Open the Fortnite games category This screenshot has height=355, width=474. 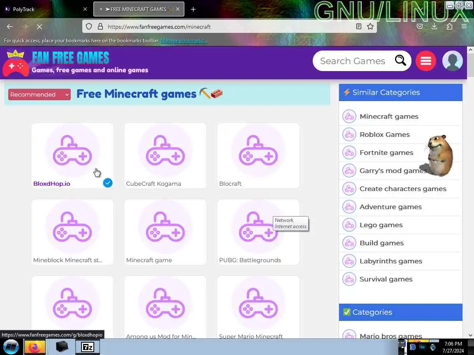point(386,153)
